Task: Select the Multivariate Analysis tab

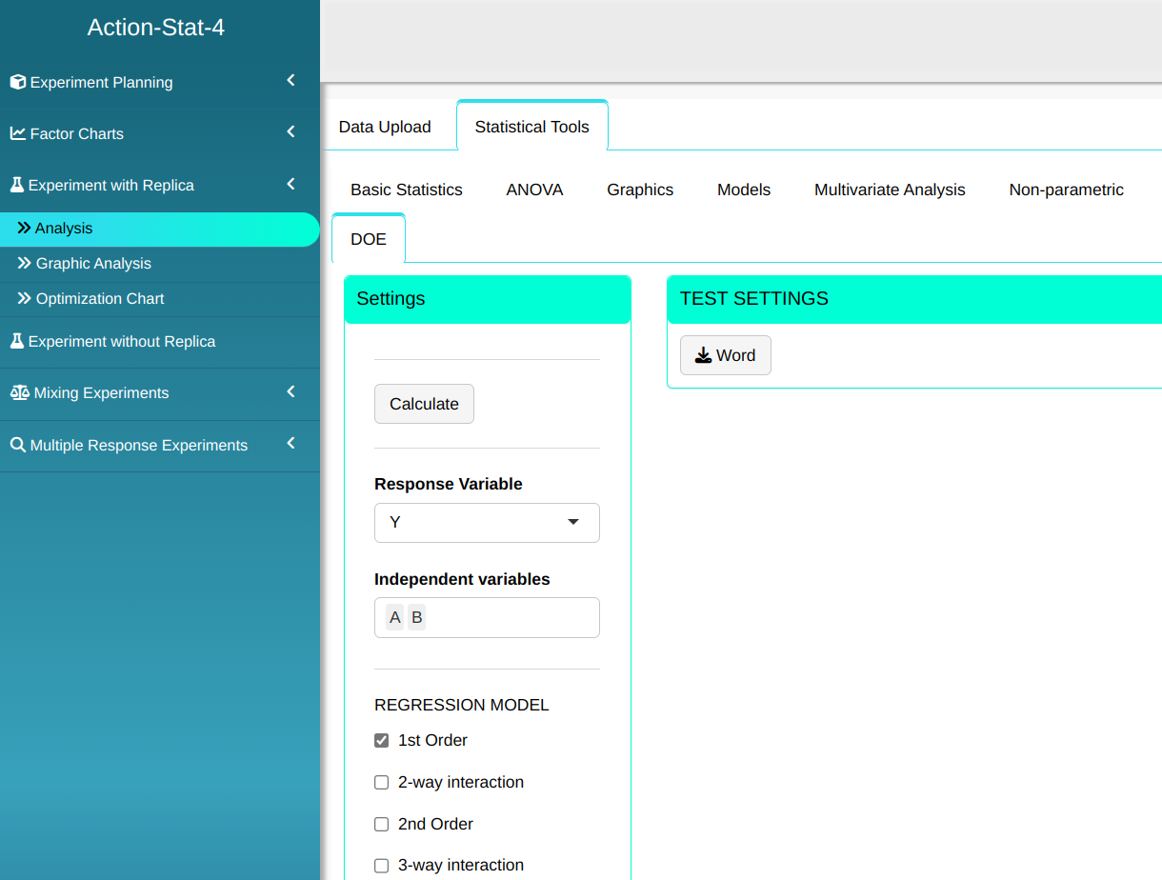Action: tap(890, 190)
